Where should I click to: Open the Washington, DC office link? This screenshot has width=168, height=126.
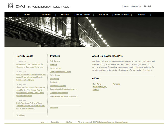99,87
